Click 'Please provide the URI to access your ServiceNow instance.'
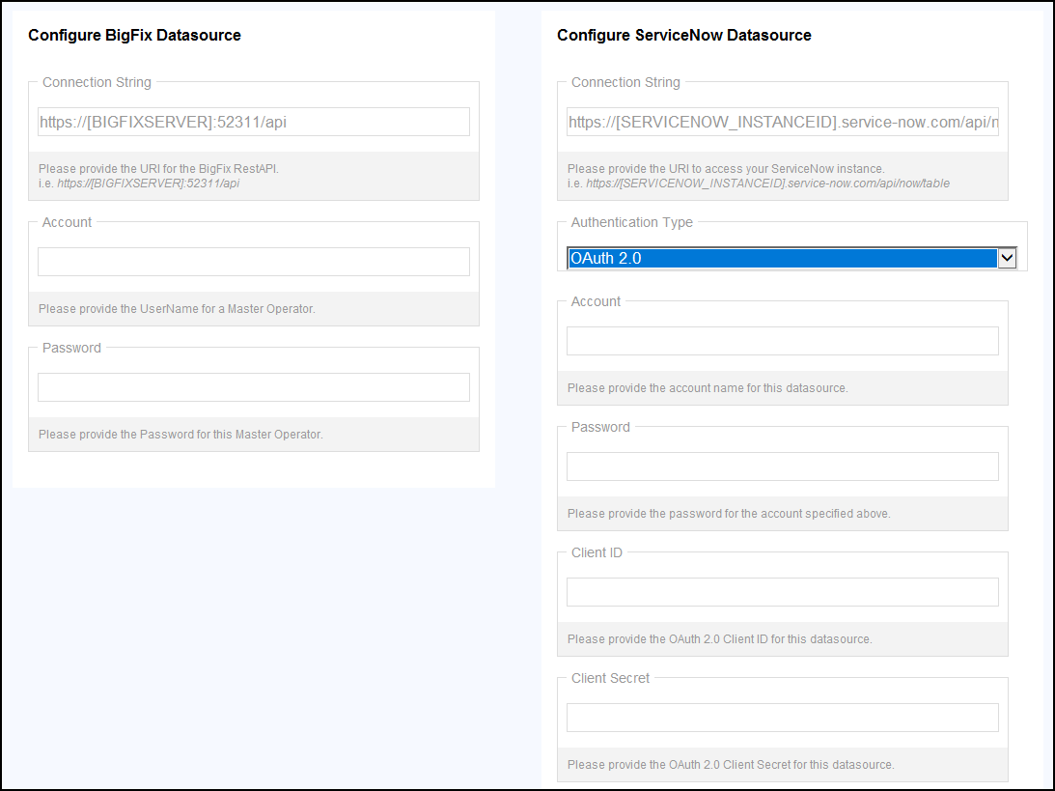This screenshot has height=791, width=1055. tap(726, 169)
